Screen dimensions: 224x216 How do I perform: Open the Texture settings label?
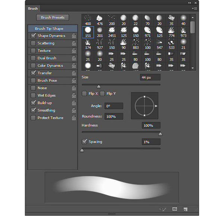[x=44, y=50]
